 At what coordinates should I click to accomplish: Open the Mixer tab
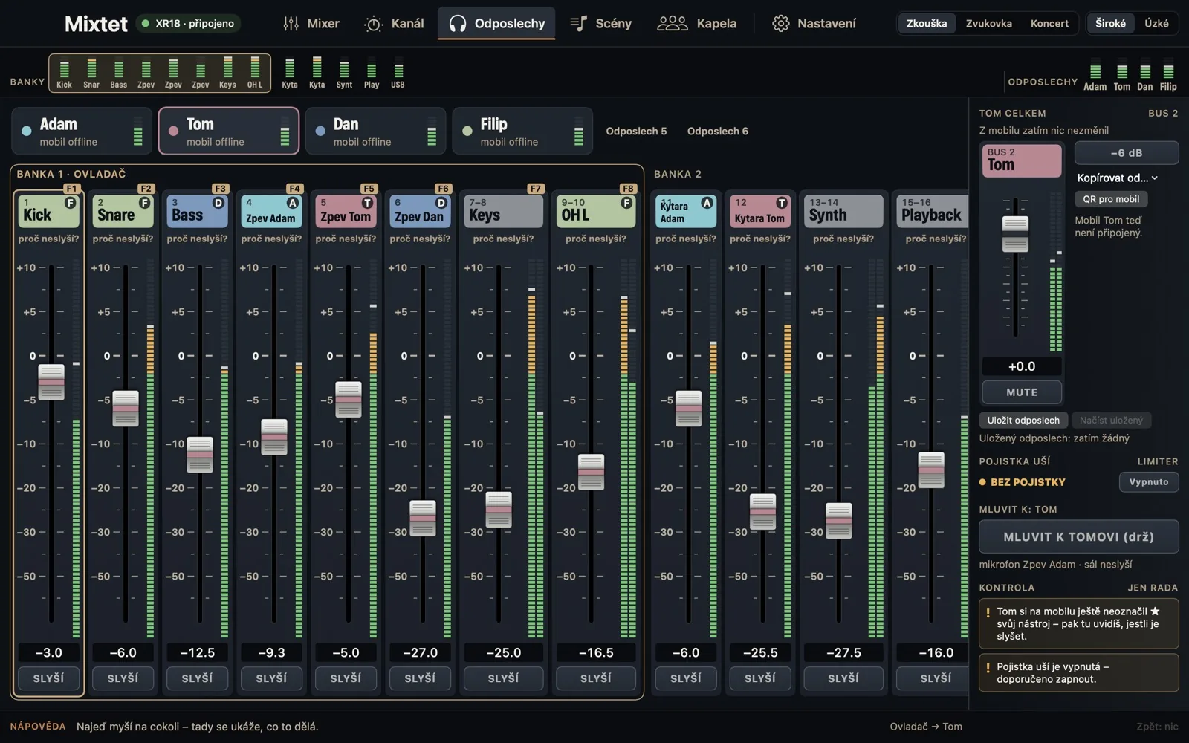tap(311, 23)
